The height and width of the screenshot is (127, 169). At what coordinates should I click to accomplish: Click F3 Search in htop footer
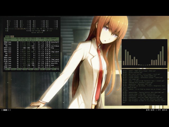(18, 69)
